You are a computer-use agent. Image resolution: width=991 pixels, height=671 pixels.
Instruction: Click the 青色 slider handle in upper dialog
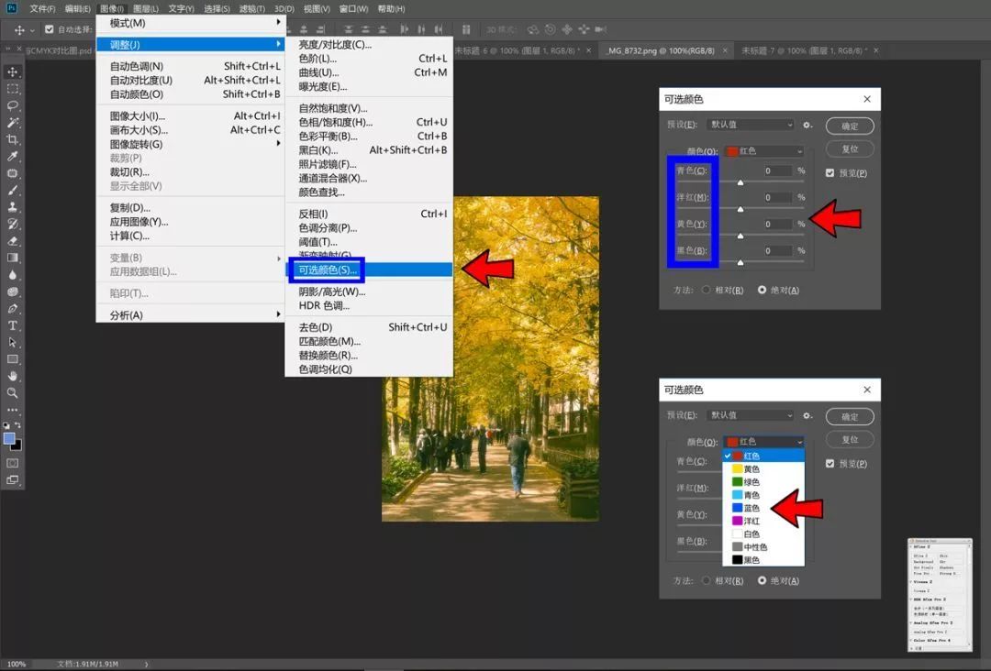coord(740,183)
